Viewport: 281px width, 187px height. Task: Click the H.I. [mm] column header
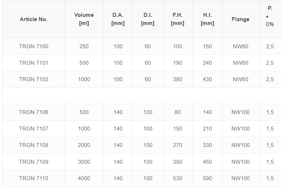coord(207,19)
